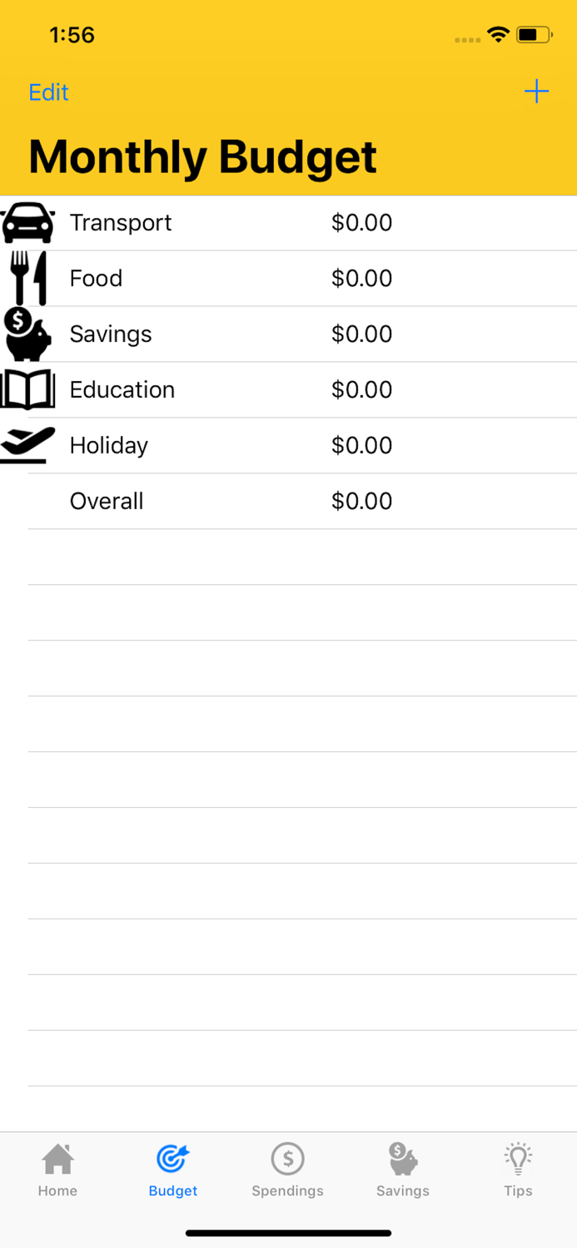Go to the Tips lightbulb tab
577x1248 pixels.
coord(518,1171)
